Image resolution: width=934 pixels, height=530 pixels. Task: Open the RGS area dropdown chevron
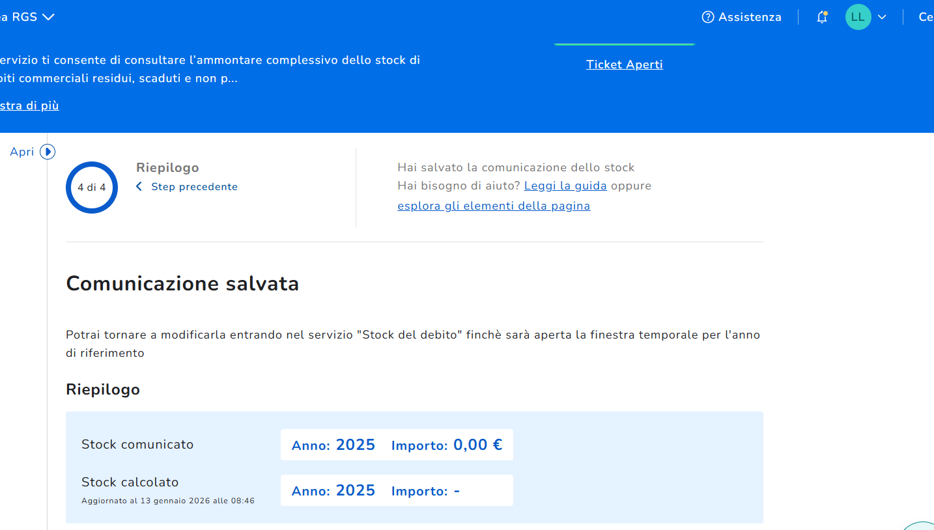48,17
